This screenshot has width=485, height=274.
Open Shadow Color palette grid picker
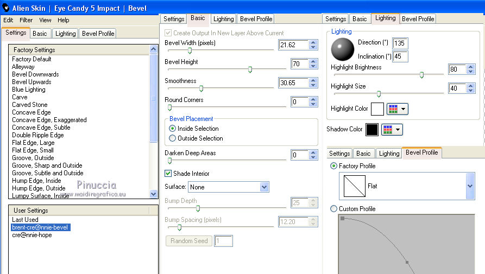point(392,130)
